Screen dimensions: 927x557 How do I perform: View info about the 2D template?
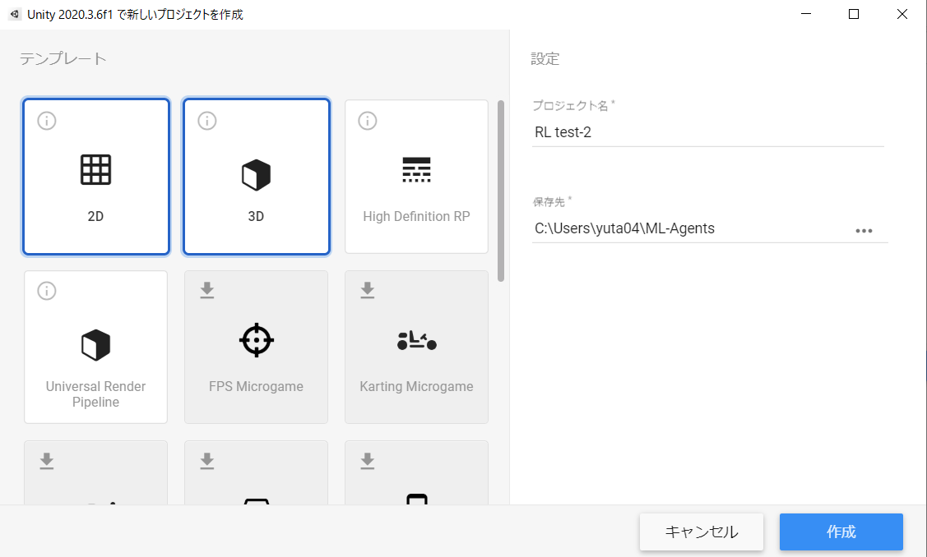pos(46,121)
